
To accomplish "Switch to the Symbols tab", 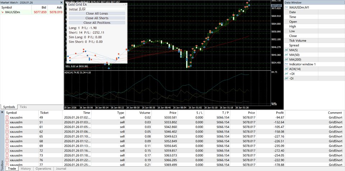I will [x=9, y=107].
